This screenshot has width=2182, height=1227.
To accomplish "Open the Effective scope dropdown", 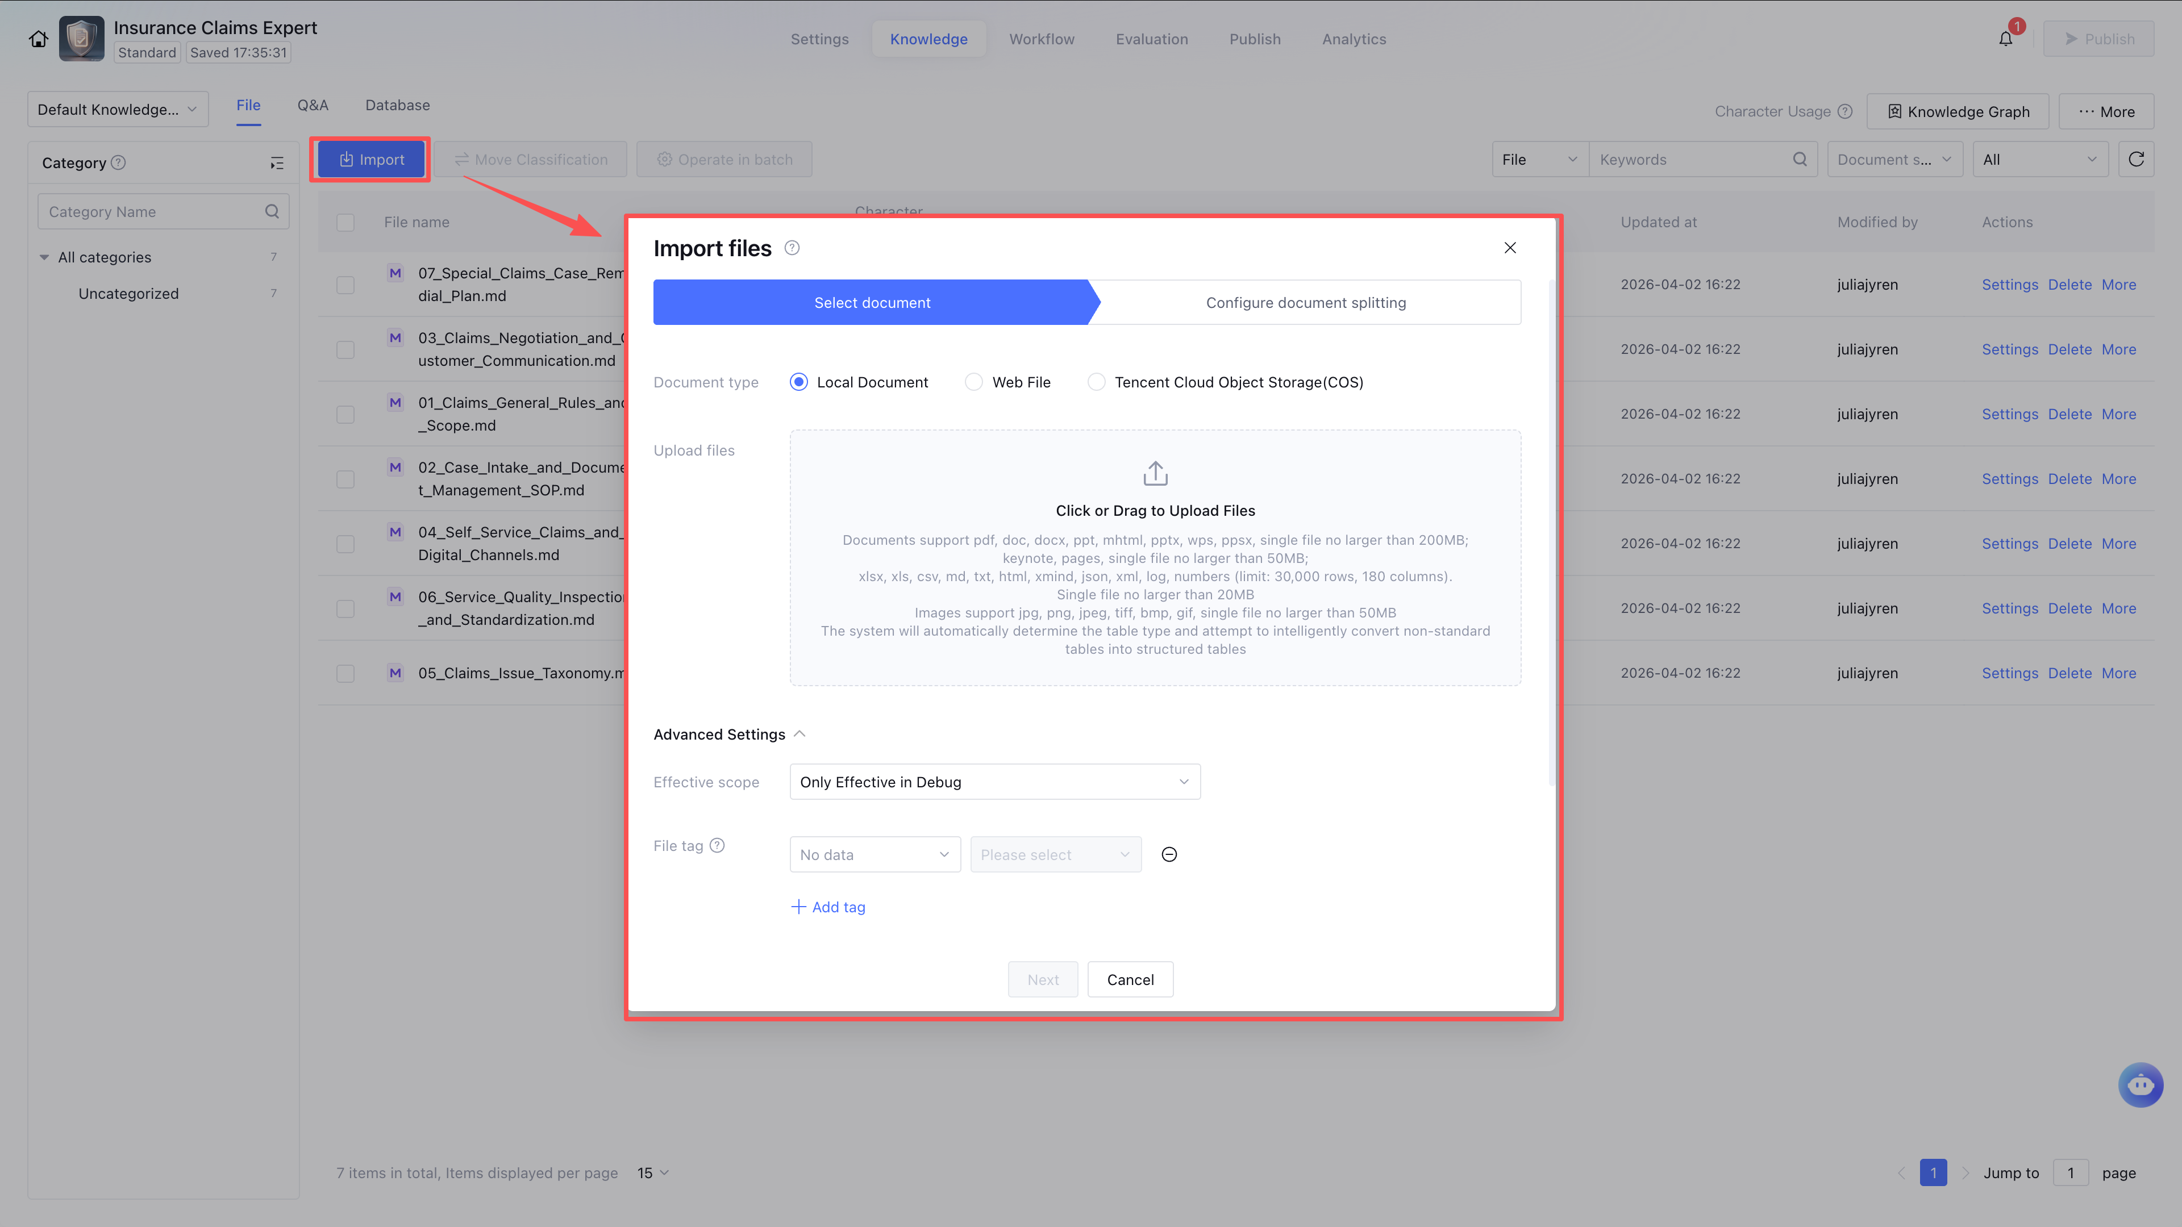I will [994, 782].
